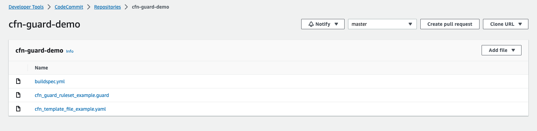
Task: Click the file icon beside cfn_template_file_example.yaml
Action: click(18, 109)
